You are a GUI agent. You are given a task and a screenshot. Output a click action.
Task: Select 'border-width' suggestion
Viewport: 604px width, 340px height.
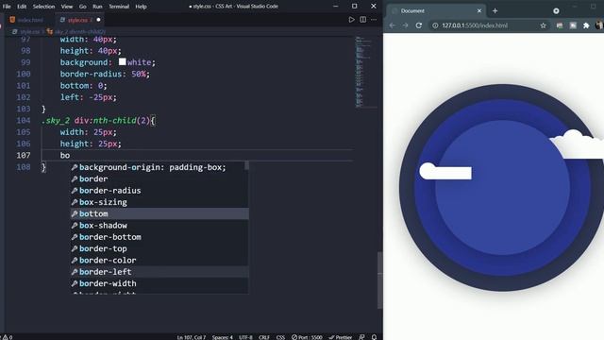(159, 283)
